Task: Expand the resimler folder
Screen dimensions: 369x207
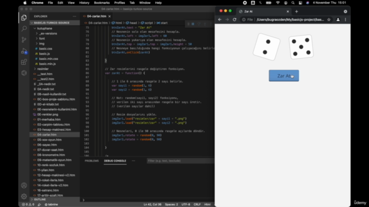Action: tap(43, 69)
